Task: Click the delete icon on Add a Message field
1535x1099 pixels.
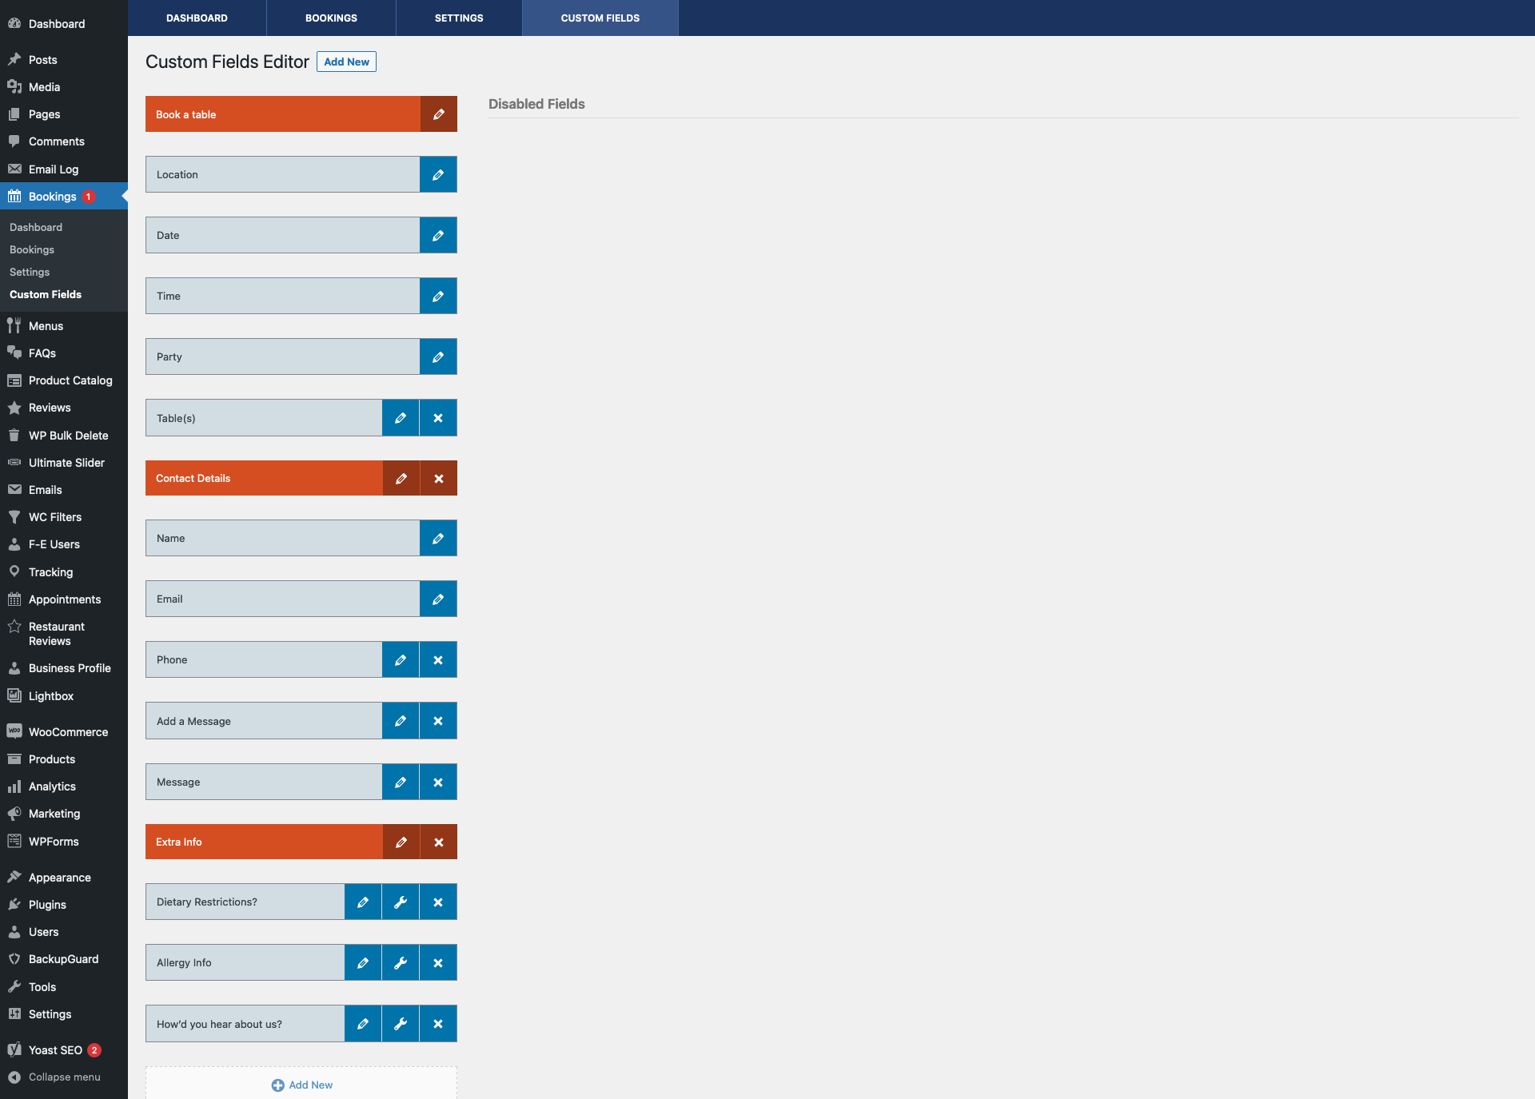Action: tap(438, 721)
